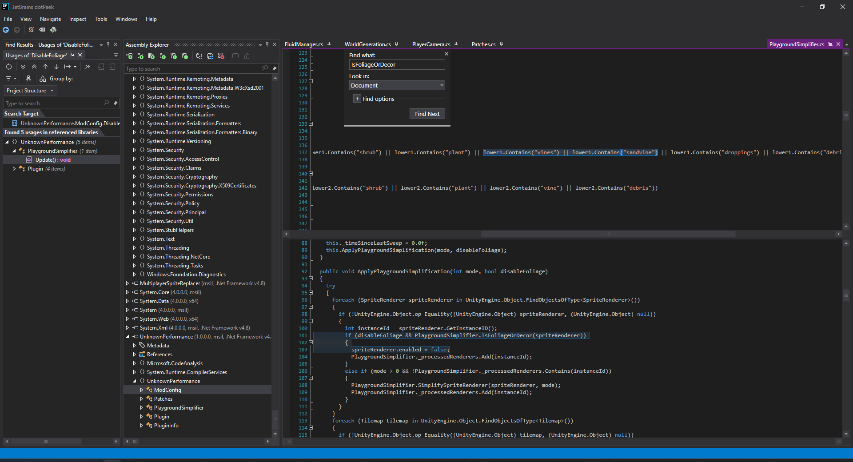Toggle code fold at line 127
This screenshot has width=853, height=462.
[311, 81]
